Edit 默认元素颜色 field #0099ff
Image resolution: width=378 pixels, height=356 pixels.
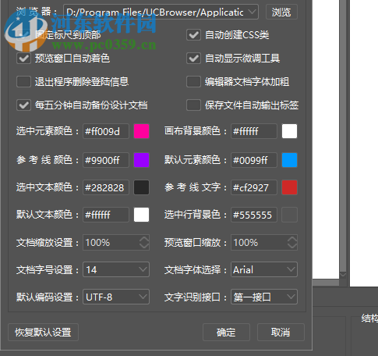[254, 160]
